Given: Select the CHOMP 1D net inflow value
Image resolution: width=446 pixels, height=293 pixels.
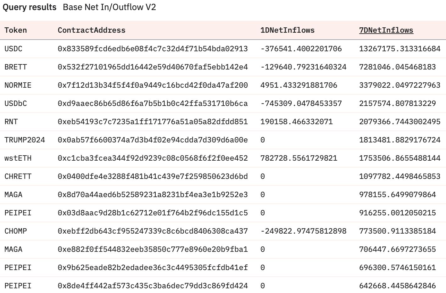Looking at the screenshot, I should click(x=303, y=231).
